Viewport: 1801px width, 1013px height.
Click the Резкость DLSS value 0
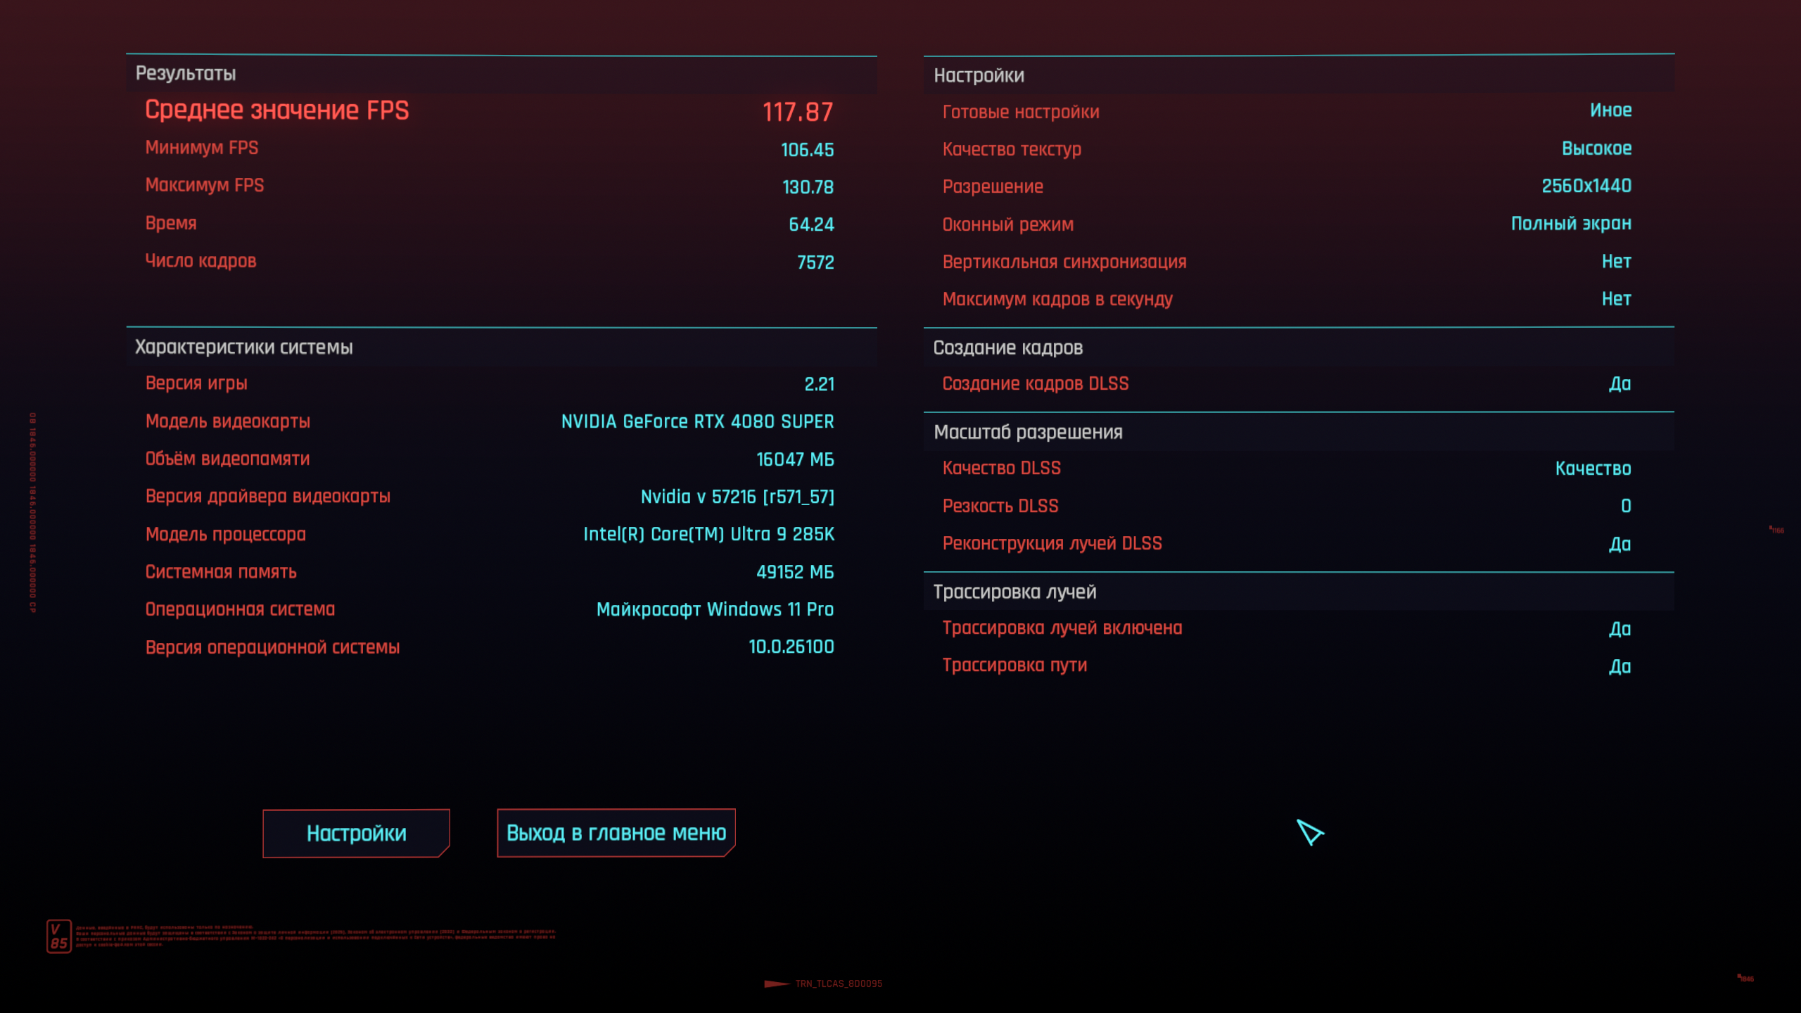pos(1625,506)
